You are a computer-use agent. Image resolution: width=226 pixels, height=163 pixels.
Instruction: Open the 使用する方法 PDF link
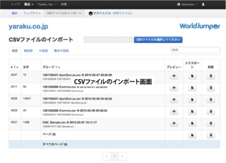pyautogui.click(x=113, y=13)
